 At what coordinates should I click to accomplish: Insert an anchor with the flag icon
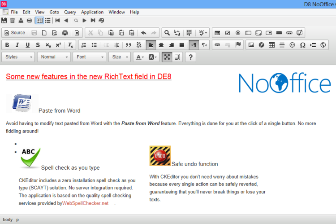click(238, 45)
